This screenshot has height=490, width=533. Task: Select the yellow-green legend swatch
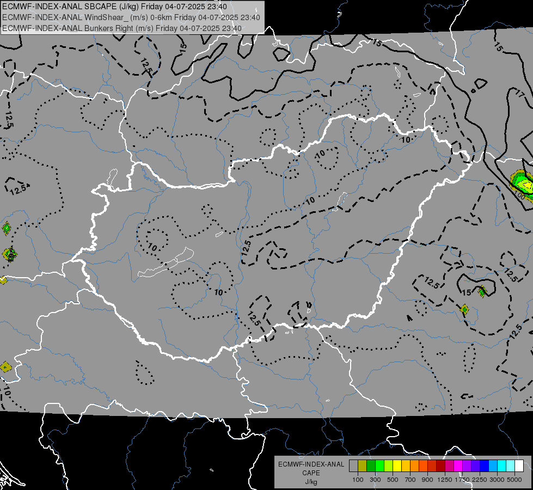(x=389, y=466)
